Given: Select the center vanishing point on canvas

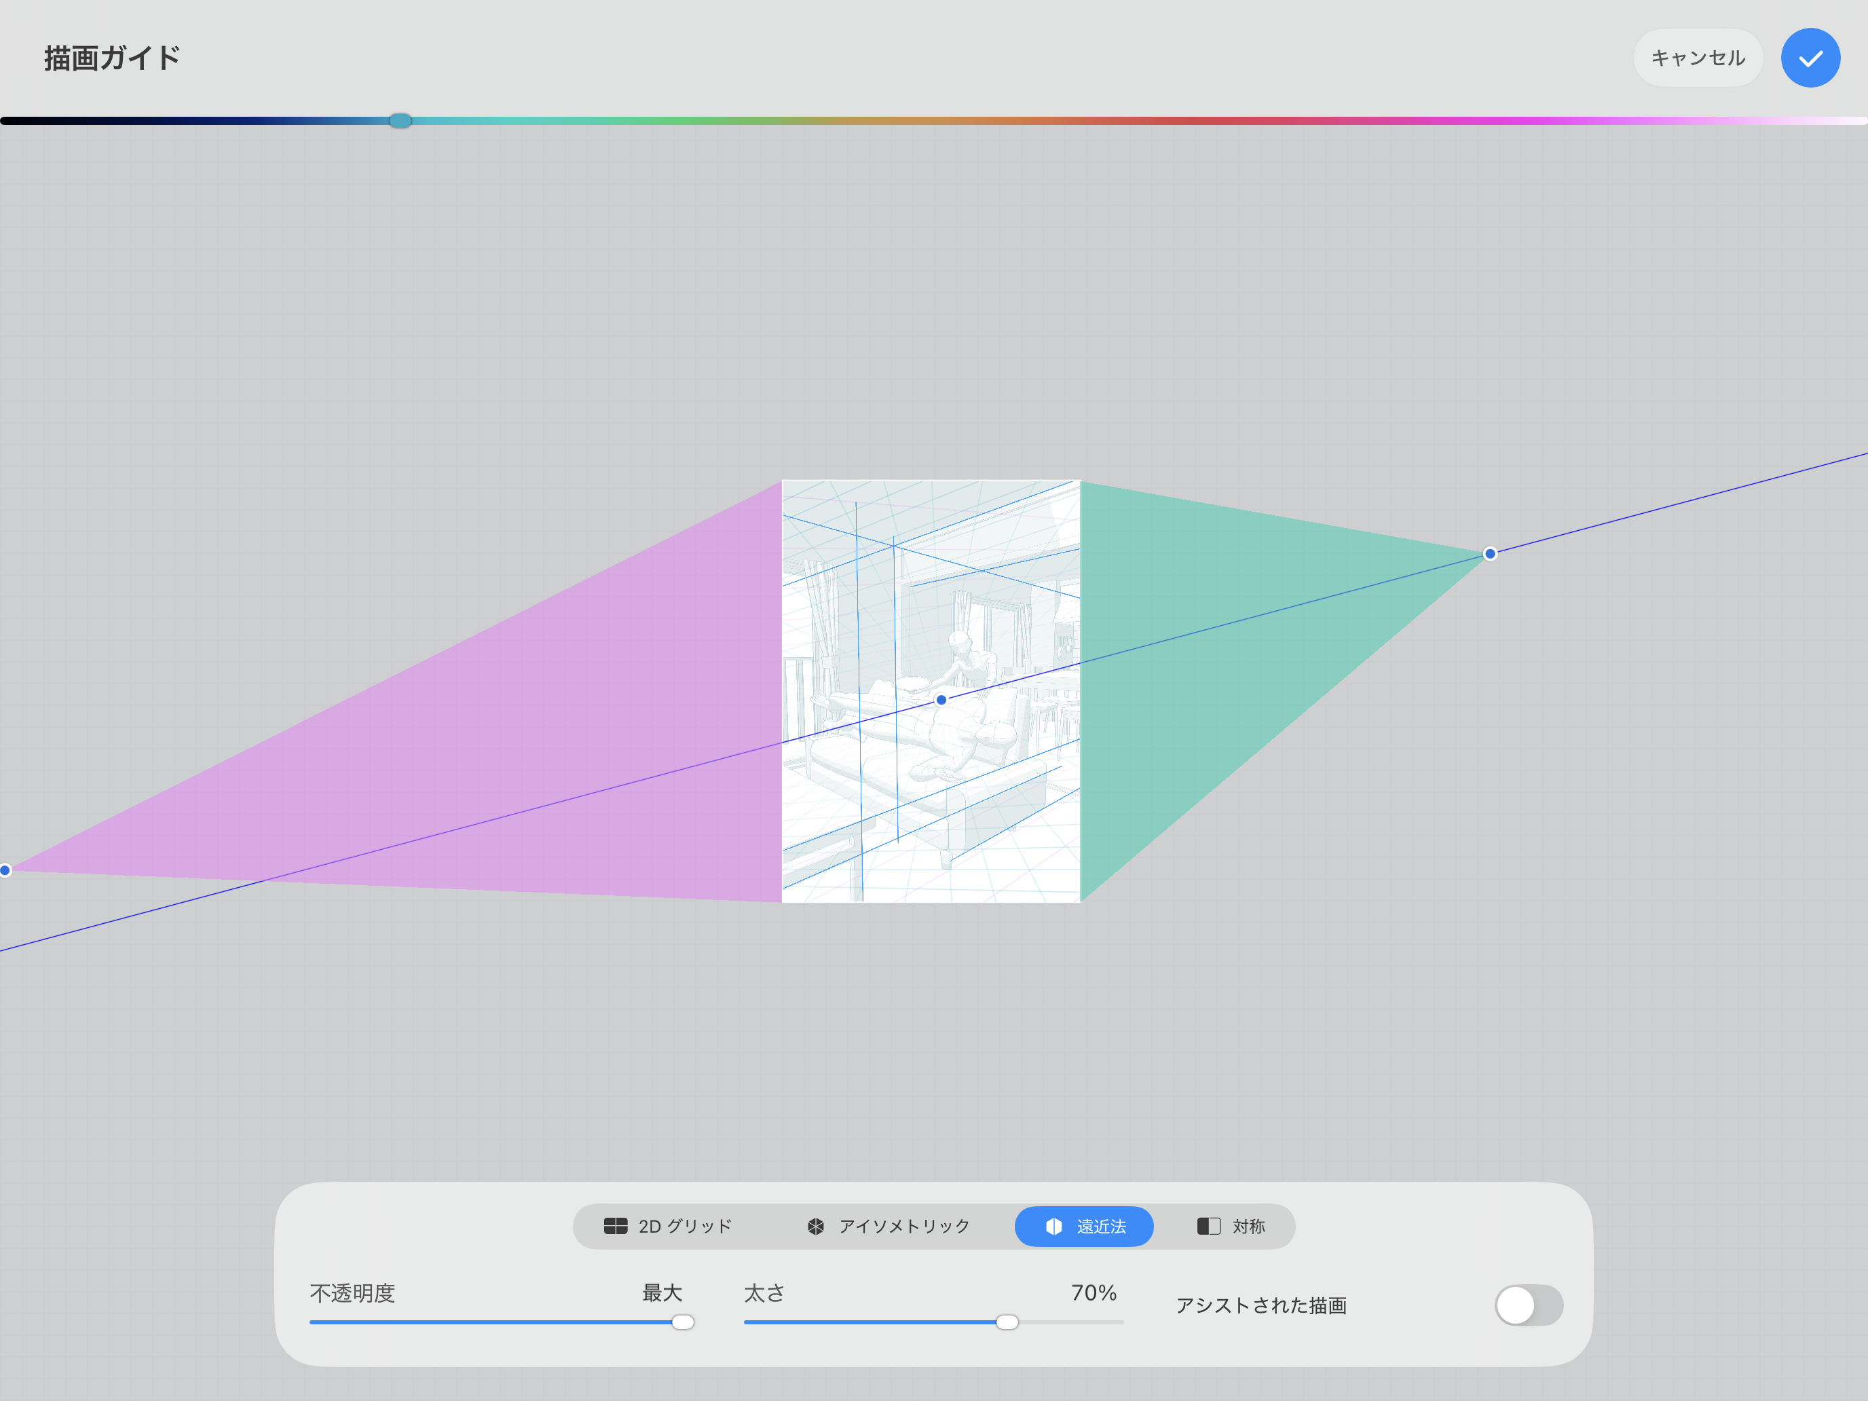Looking at the screenshot, I should pyautogui.click(x=941, y=699).
